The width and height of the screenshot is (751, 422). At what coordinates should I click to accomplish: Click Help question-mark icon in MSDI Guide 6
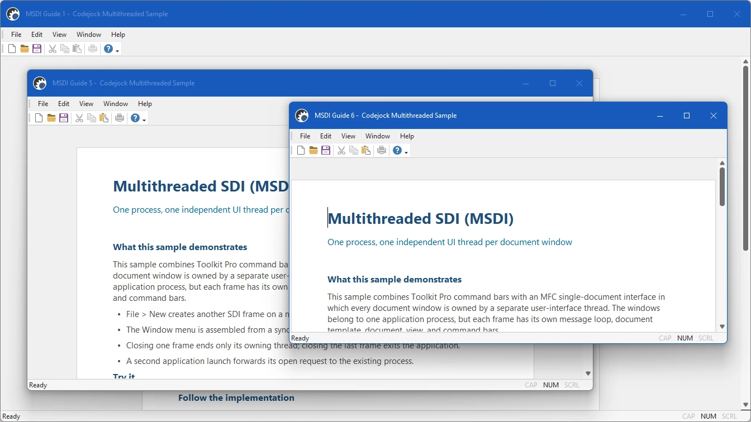pyautogui.click(x=397, y=150)
